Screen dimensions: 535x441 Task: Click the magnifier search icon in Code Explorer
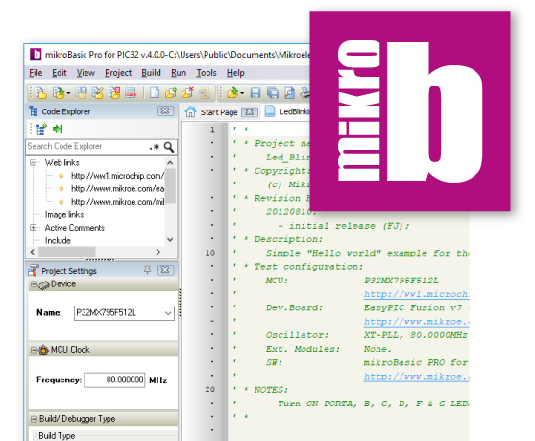[x=169, y=147]
